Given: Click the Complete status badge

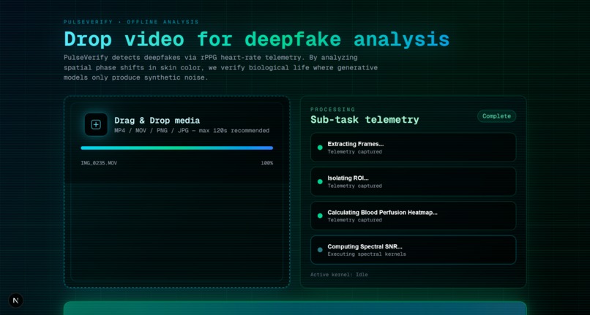Looking at the screenshot, I should [x=496, y=116].
